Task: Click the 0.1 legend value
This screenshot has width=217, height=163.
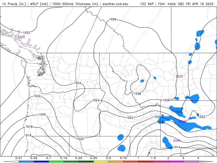Action: click(49, 158)
